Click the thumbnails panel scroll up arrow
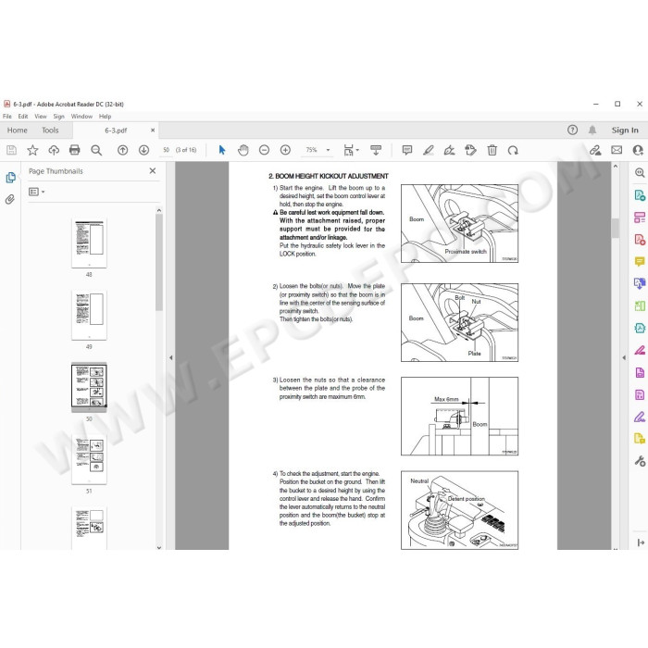 (159, 210)
